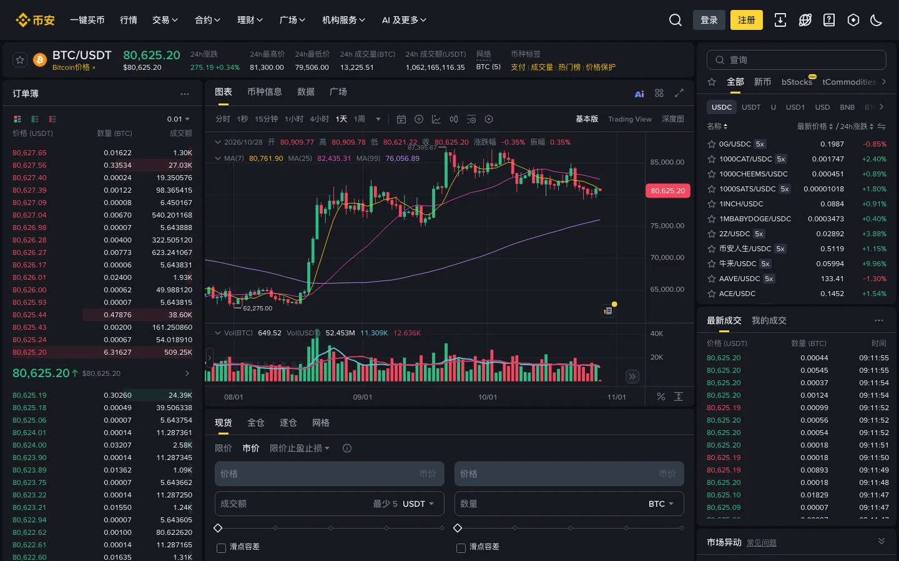This screenshot has height=561, width=899.
Task: Collapse the MA indicator legend line
Action: pos(218,158)
